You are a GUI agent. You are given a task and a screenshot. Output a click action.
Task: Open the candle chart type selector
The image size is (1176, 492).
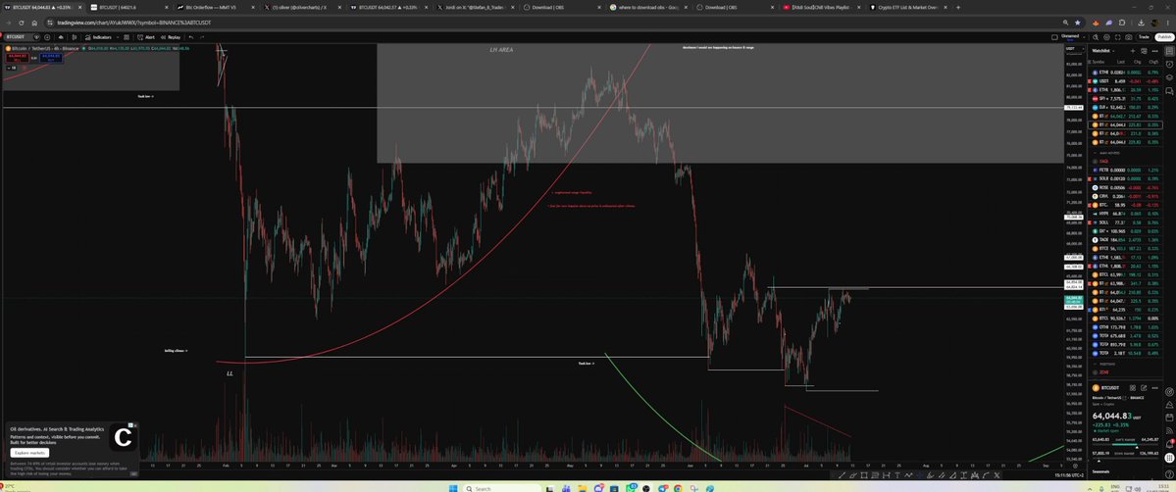75,36
